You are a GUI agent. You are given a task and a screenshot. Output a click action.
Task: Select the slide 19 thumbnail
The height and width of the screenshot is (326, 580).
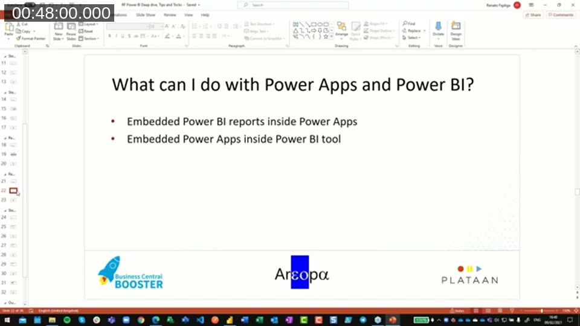[x=13, y=154]
